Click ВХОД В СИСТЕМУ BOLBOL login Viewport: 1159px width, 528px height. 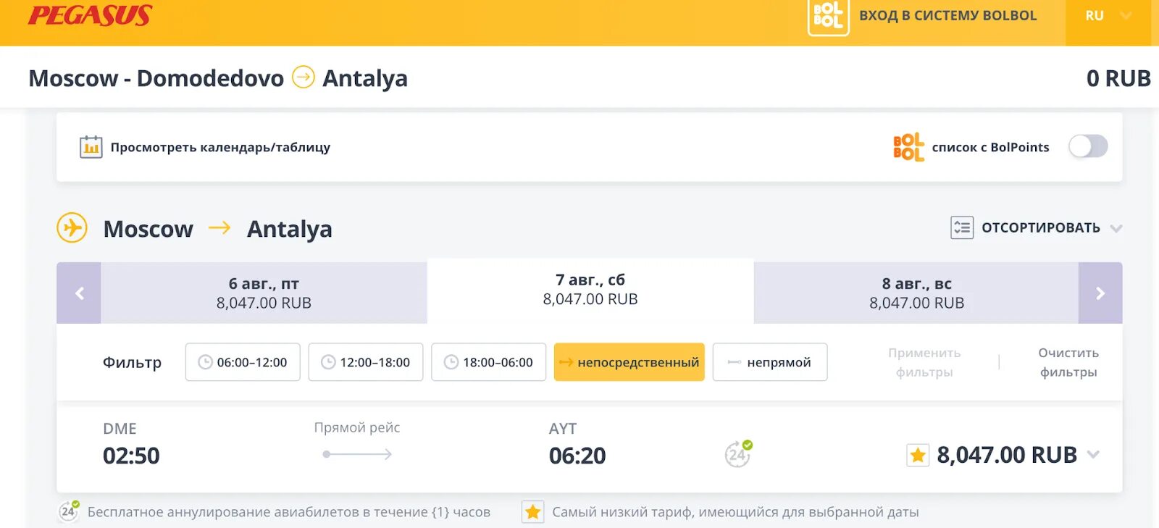pos(947,16)
